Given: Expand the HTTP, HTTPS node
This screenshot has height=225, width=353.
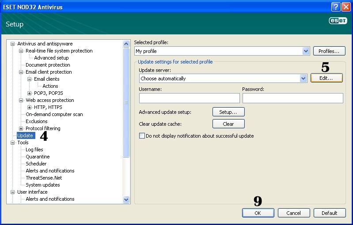Looking at the screenshot, I should click(29, 107).
